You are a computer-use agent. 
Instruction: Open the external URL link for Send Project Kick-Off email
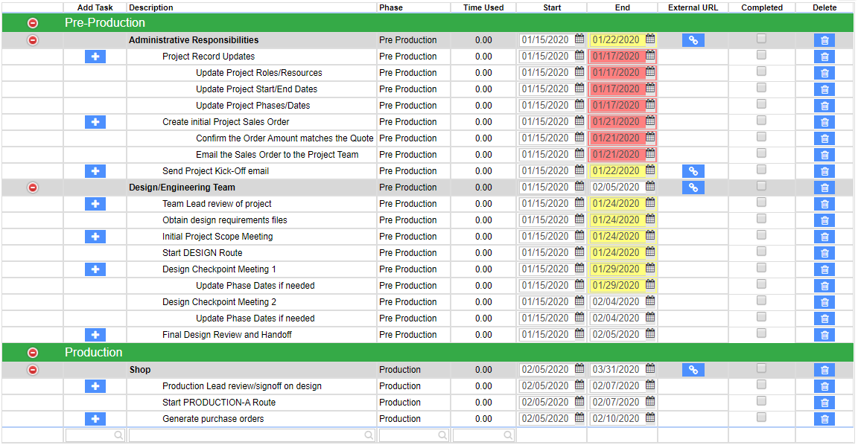pos(693,171)
